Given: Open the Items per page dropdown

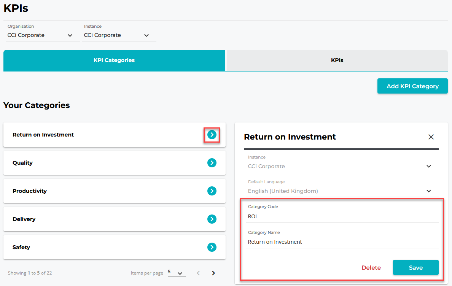Looking at the screenshot, I should click(x=177, y=273).
